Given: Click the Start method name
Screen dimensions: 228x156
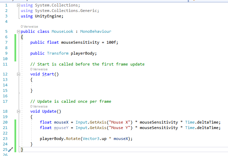Looking at the screenshot, I should click(48, 74).
